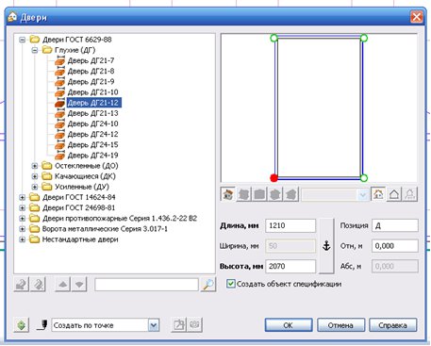The width and height of the screenshot is (431, 346).
Task: Click the red anchor point on the preview
Action: tap(274, 178)
